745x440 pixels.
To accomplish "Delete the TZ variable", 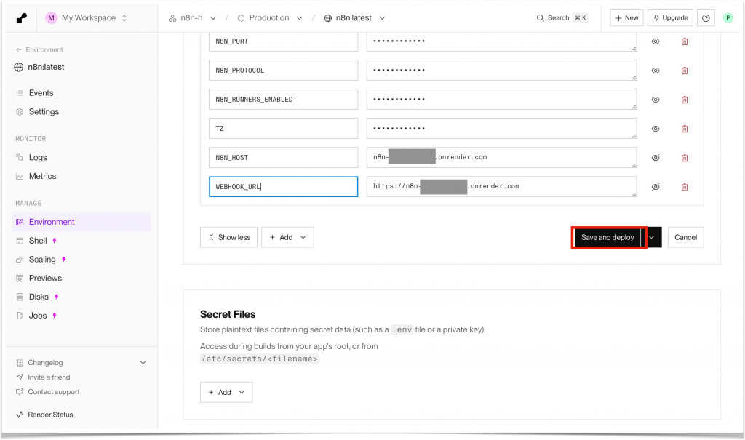I will pyautogui.click(x=685, y=129).
